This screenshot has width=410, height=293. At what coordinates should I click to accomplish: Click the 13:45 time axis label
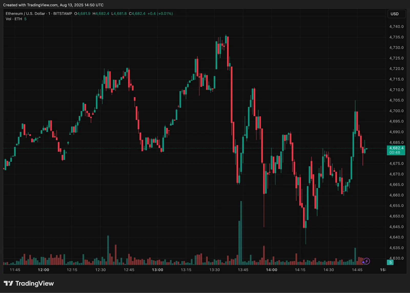coord(243,270)
